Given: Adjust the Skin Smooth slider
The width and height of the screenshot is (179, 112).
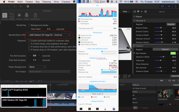Looking at the screenshot, I should pyautogui.click(x=160, y=68).
